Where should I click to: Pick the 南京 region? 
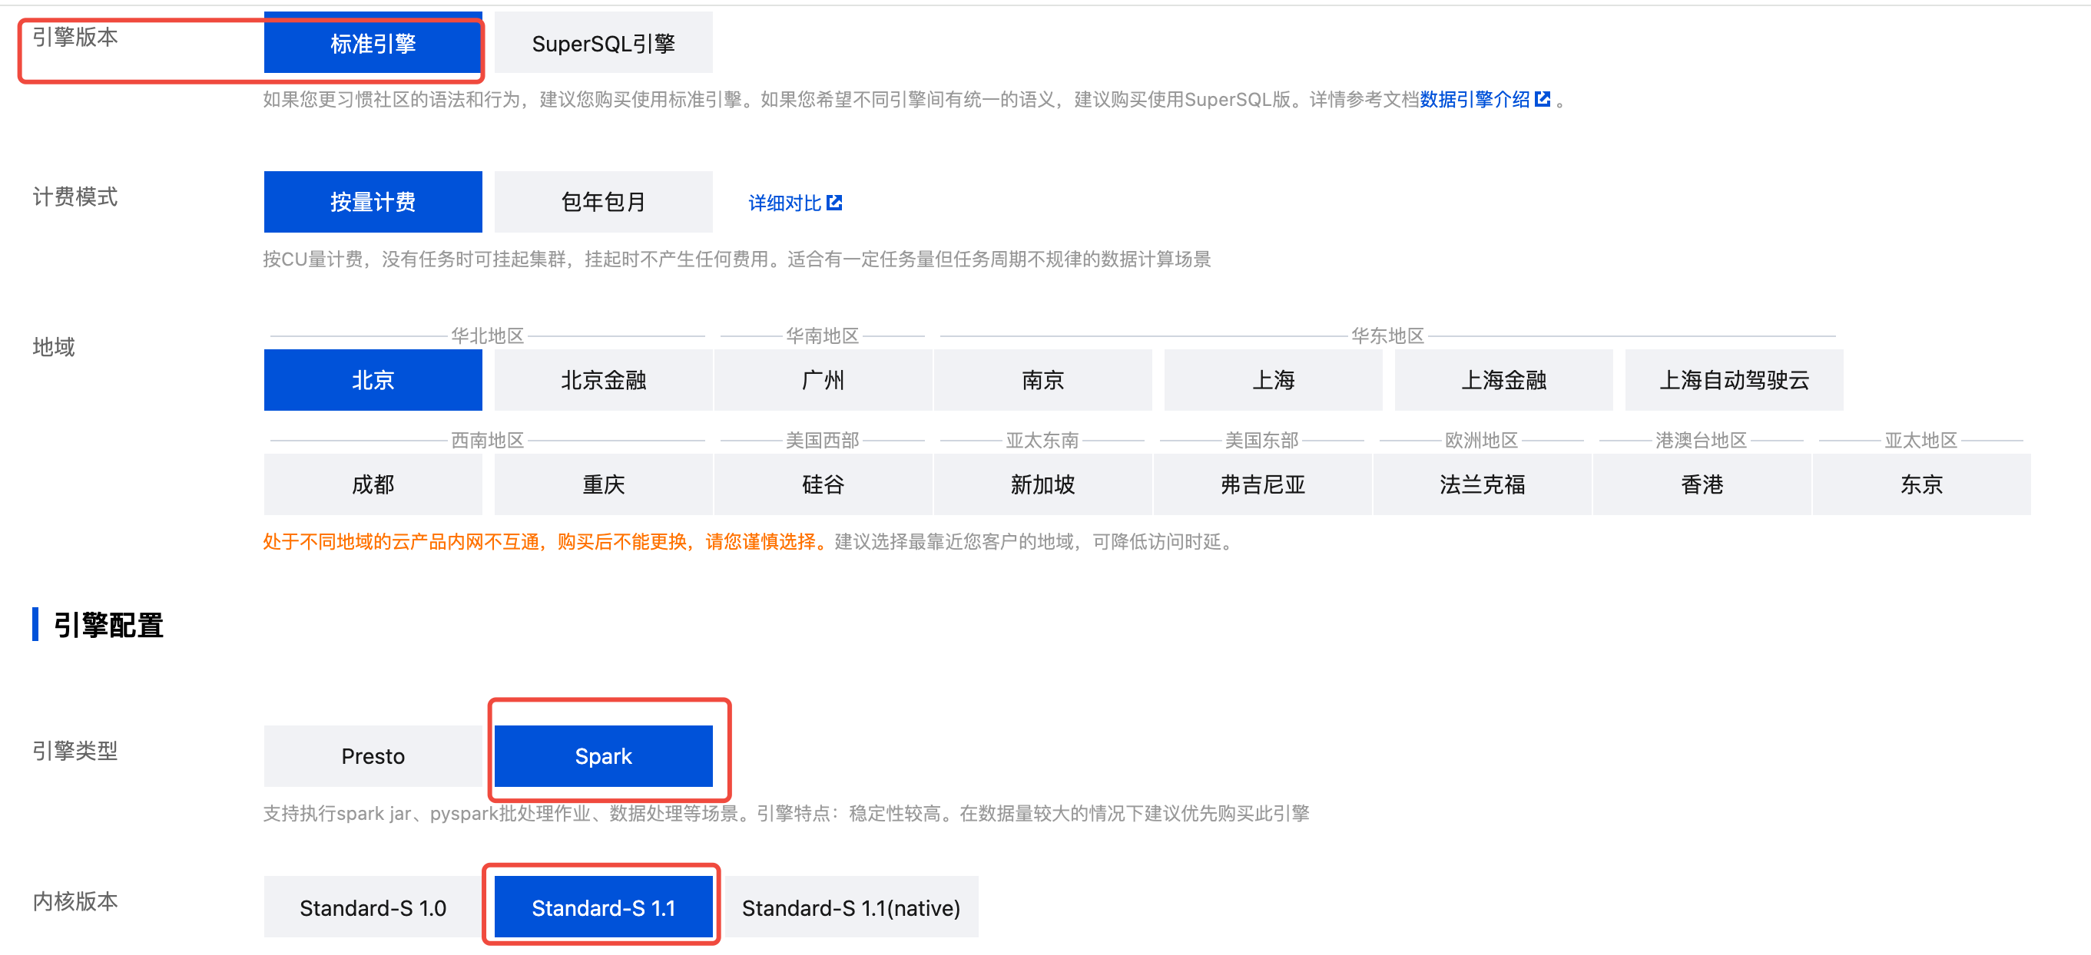coord(1042,380)
